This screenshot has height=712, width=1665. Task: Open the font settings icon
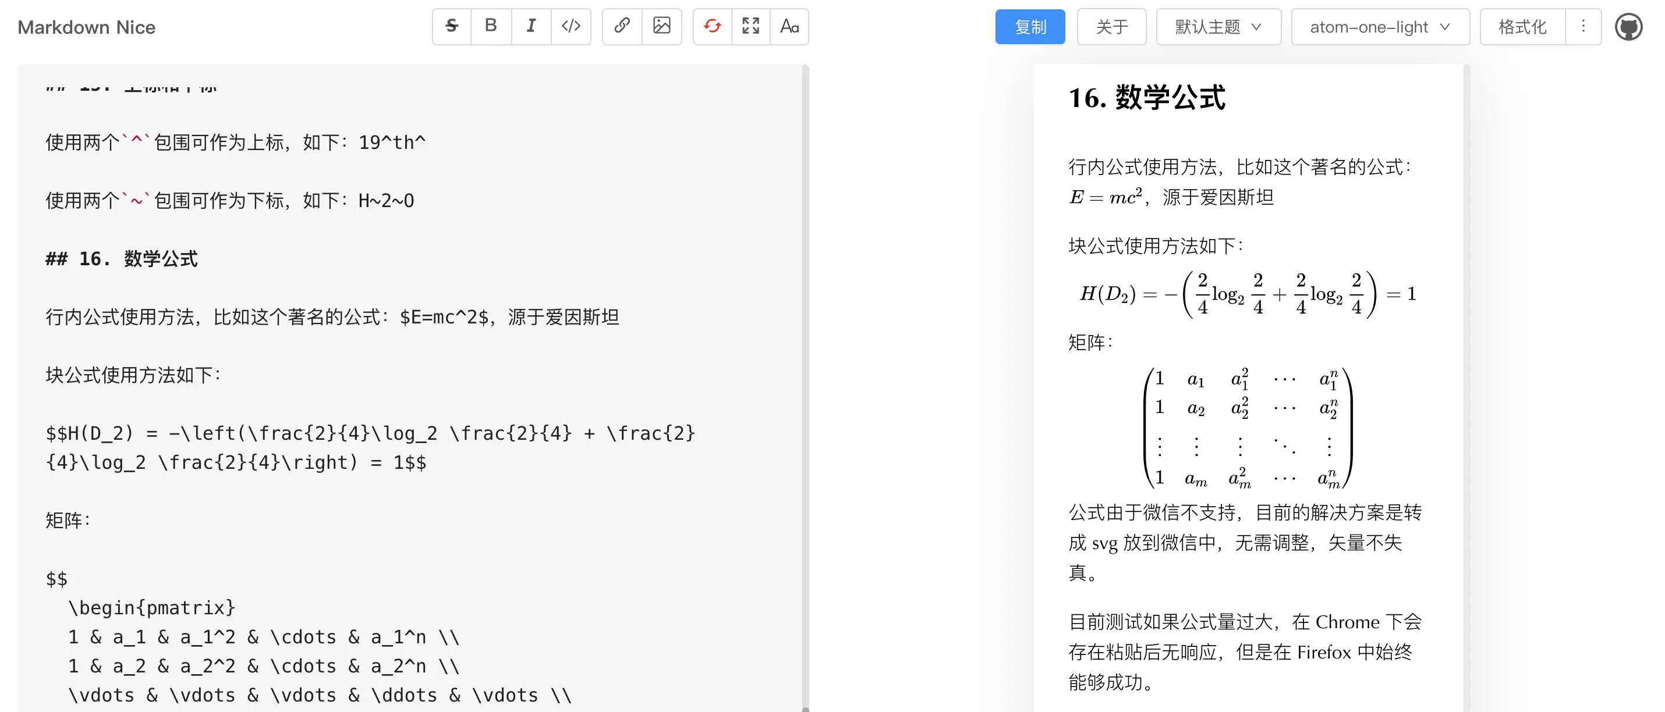point(790,27)
